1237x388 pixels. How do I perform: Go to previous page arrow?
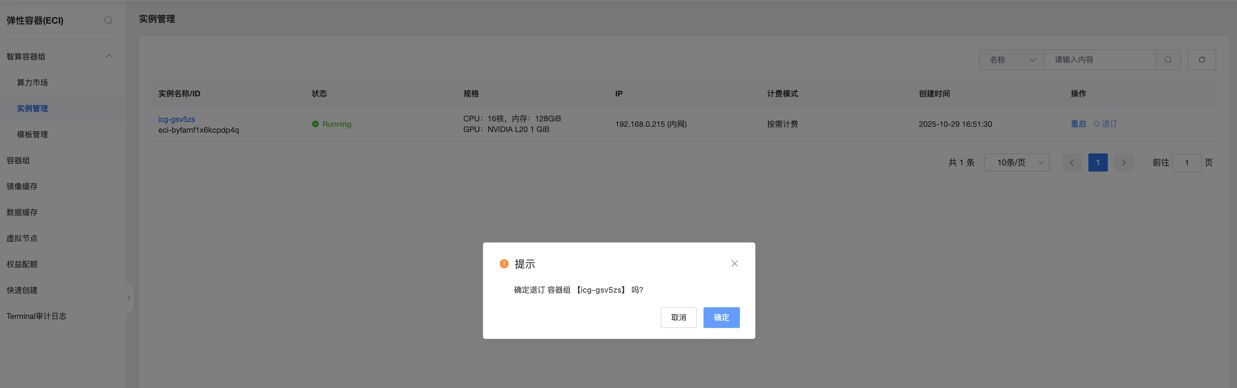click(1072, 163)
